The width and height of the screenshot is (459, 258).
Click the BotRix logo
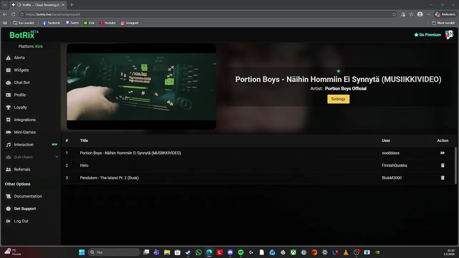(x=24, y=35)
